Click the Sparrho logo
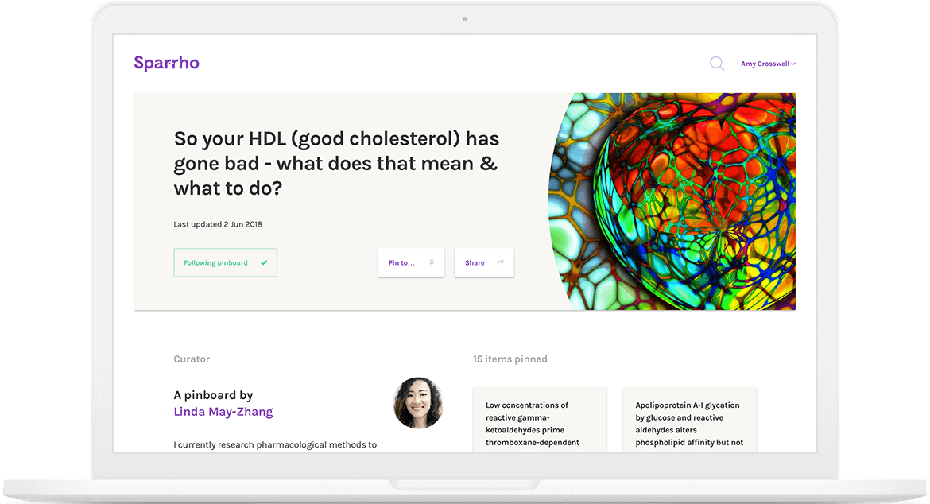Screen dimensions: 930x504 pos(166,64)
